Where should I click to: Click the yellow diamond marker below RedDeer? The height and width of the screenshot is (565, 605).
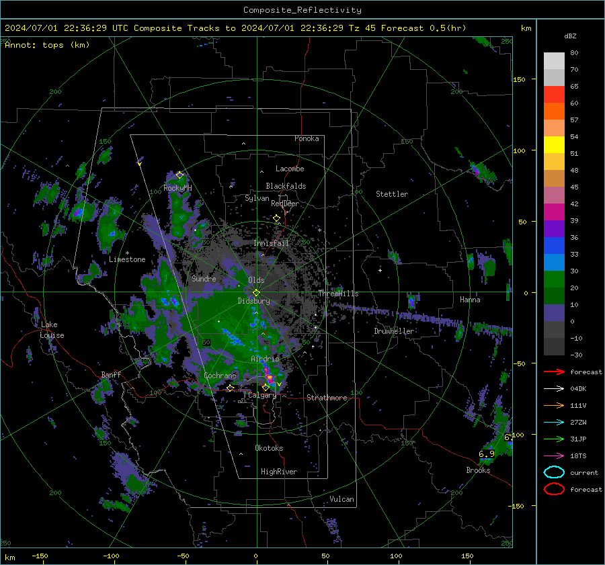click(276, 218)
